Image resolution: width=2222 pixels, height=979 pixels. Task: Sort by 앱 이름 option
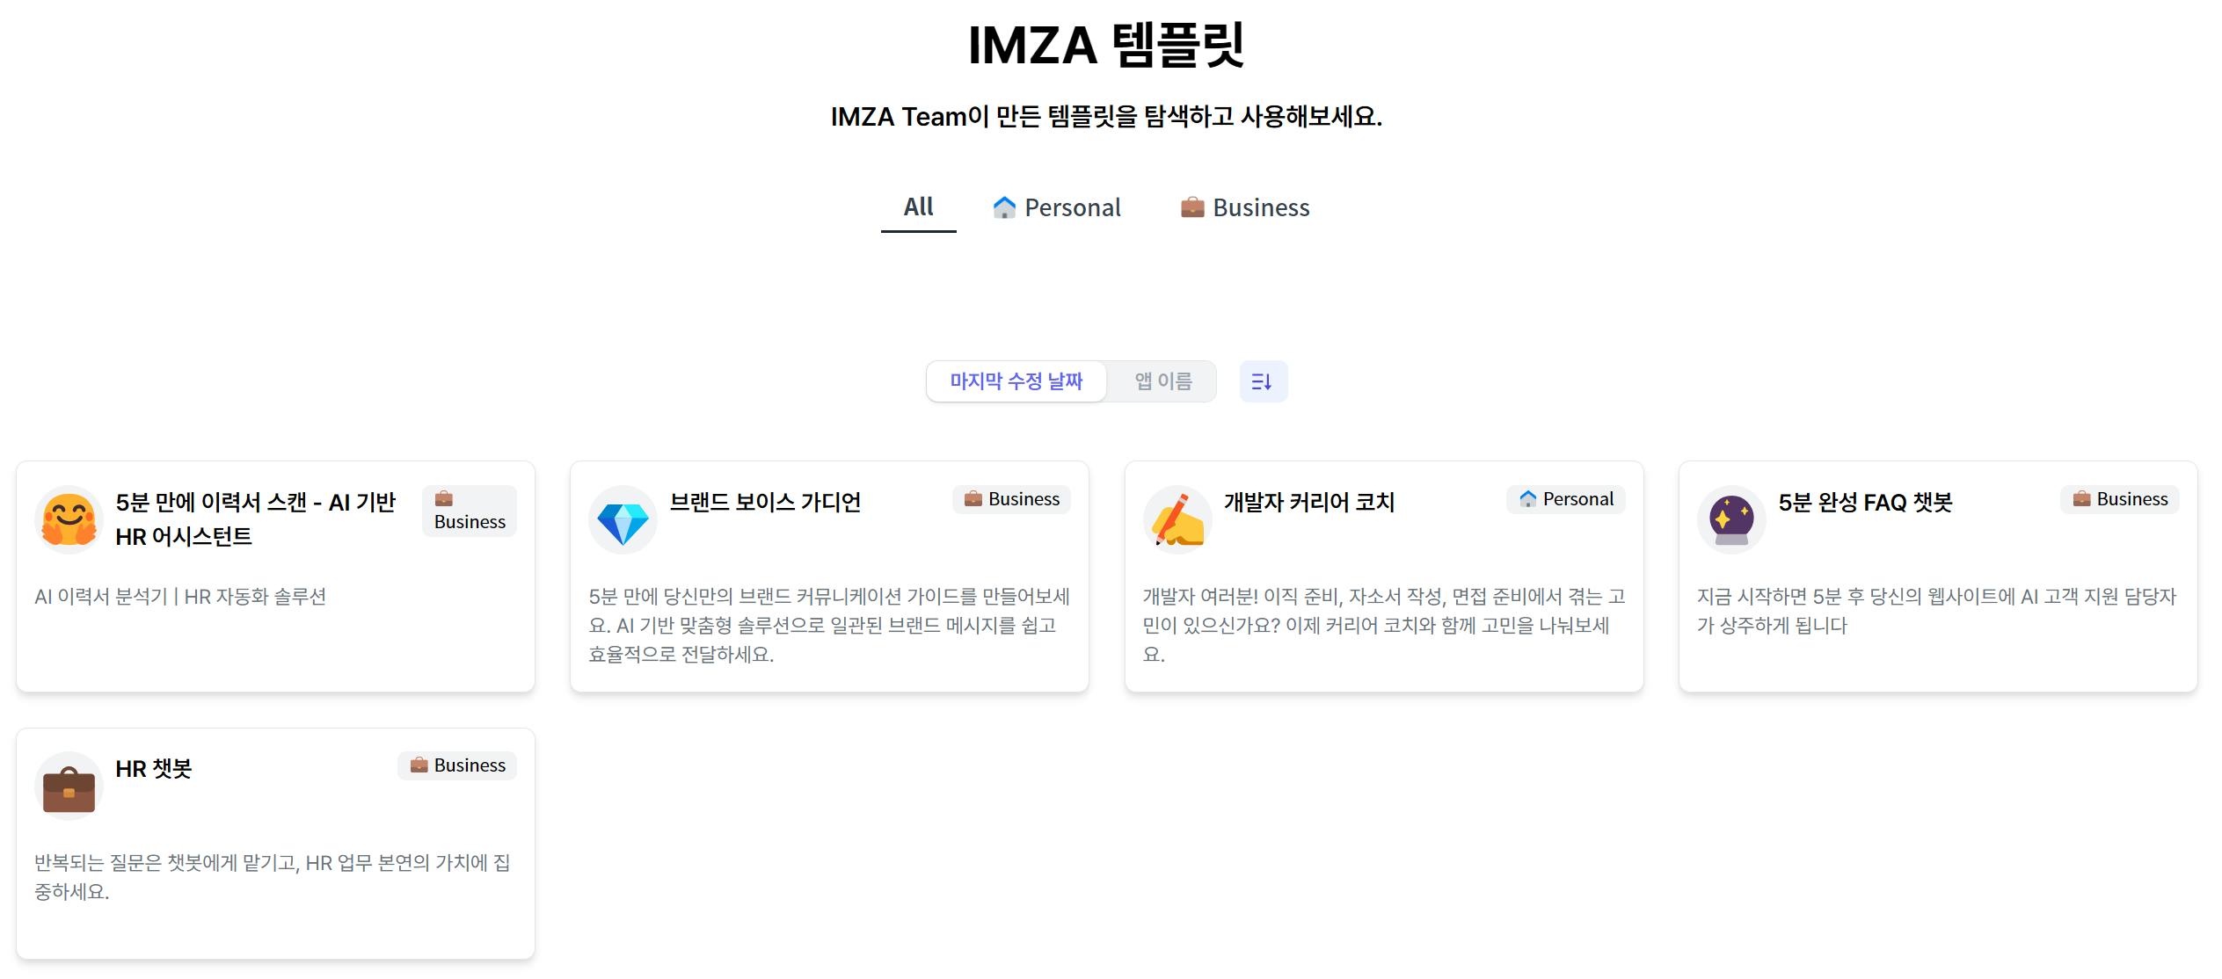1162,381
